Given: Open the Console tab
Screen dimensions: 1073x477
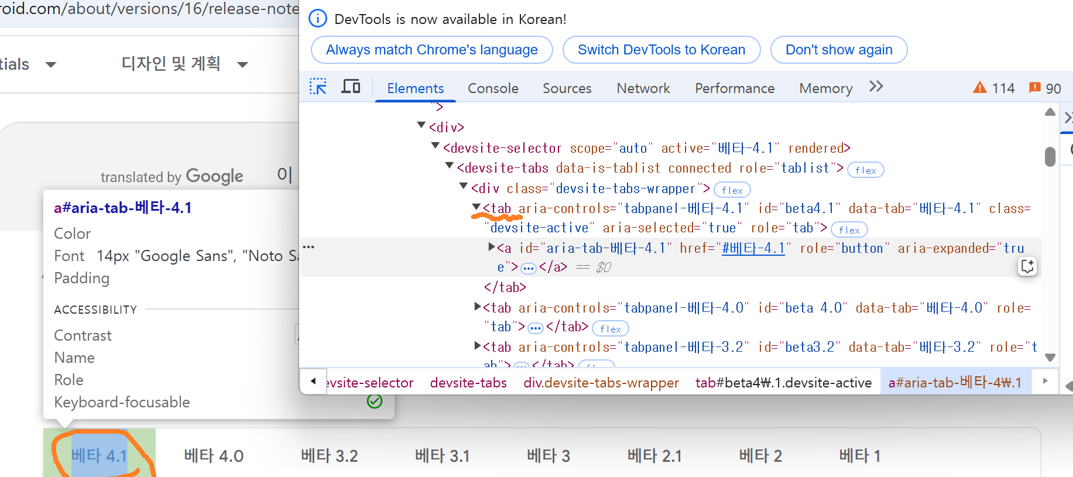Looking at the screenshot, I should click(x=493, y=88).
